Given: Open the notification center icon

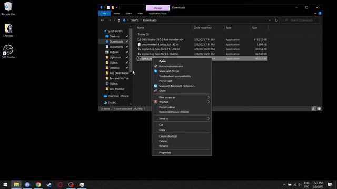Looking at the screenshot, I should [x=330, y=184].
